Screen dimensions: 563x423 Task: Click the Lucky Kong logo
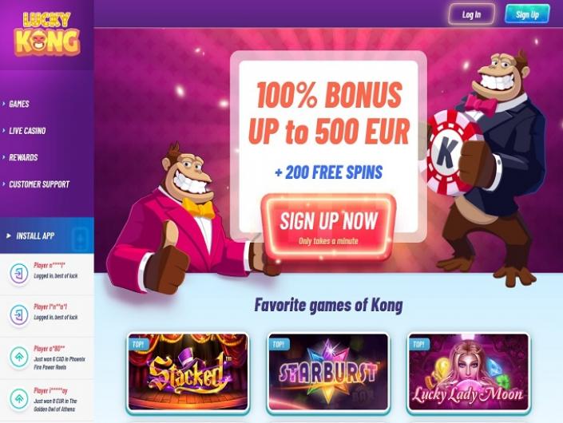(x=47, y=34)
